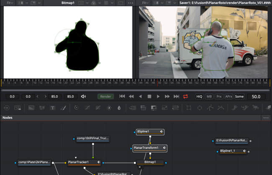This screenshot has height=175, width=272.
Task: Enable Prx proxy mode
Action: click(x=219, y=96)
